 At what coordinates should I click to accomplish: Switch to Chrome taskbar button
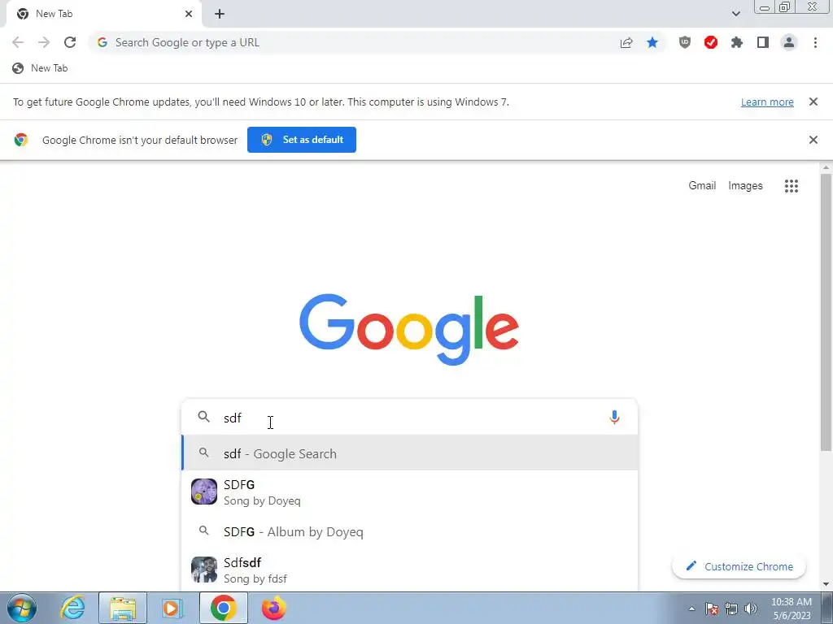click(x=223, y=608)
